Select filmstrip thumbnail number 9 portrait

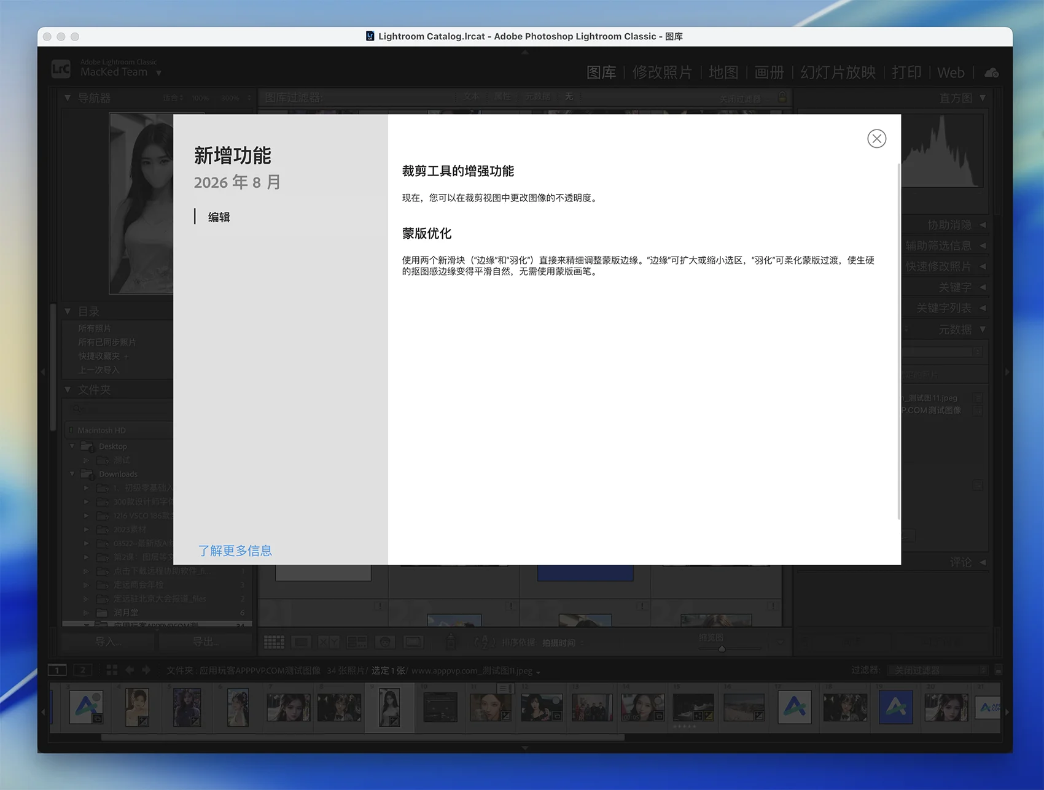point(390,707)
